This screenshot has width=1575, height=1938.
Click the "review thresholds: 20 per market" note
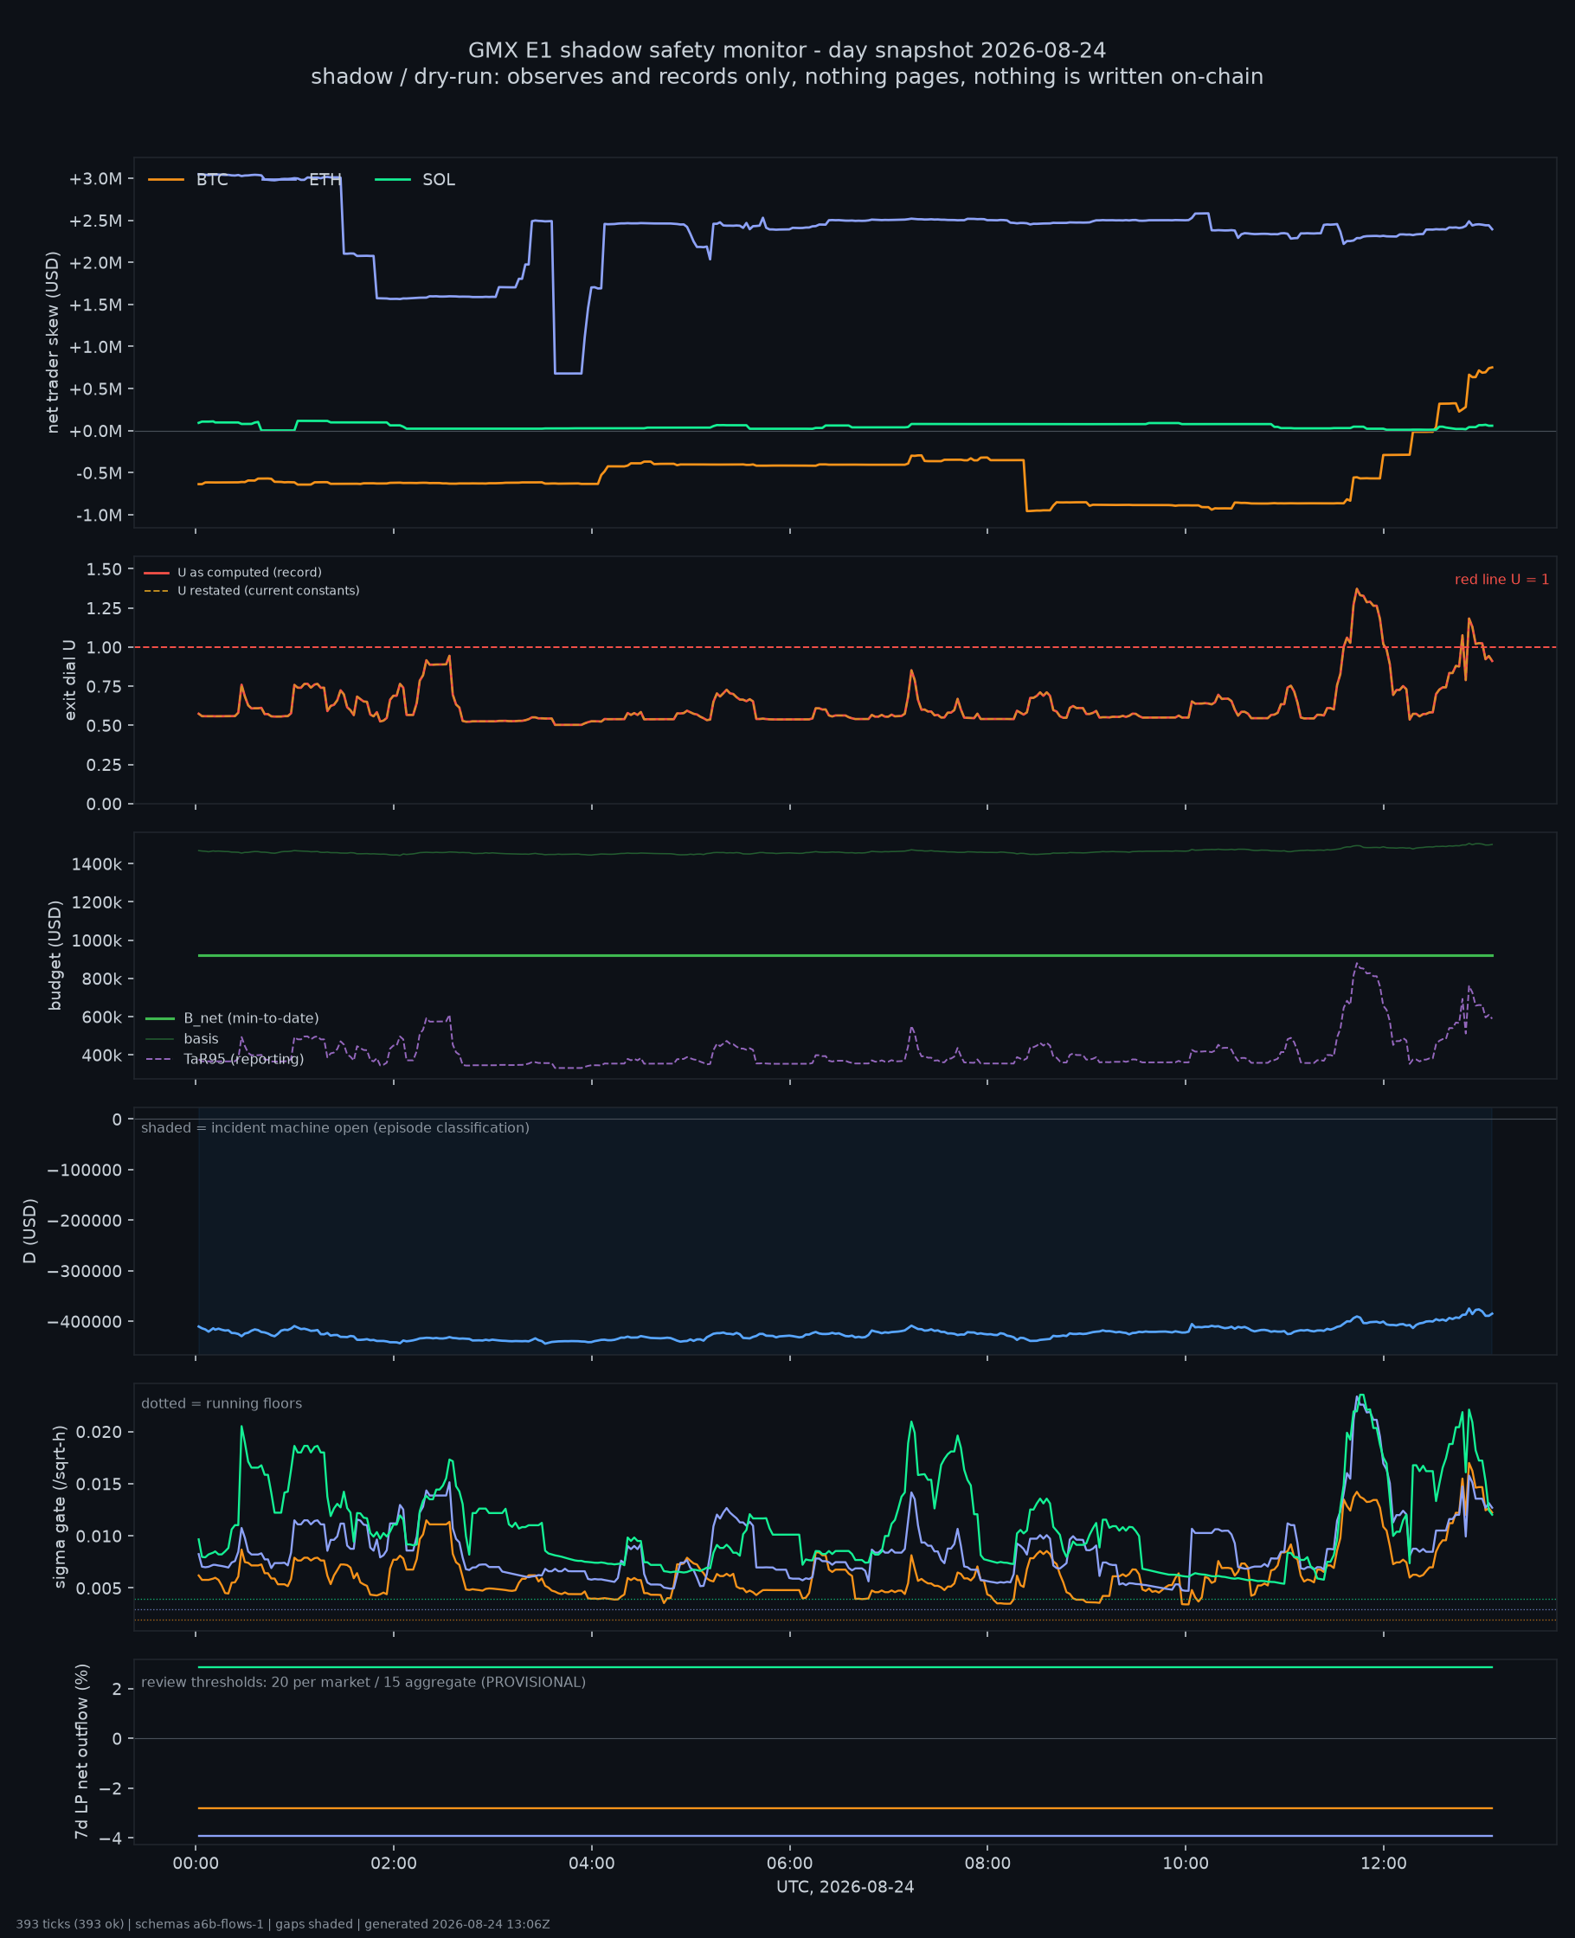(x=363, y=1682)
